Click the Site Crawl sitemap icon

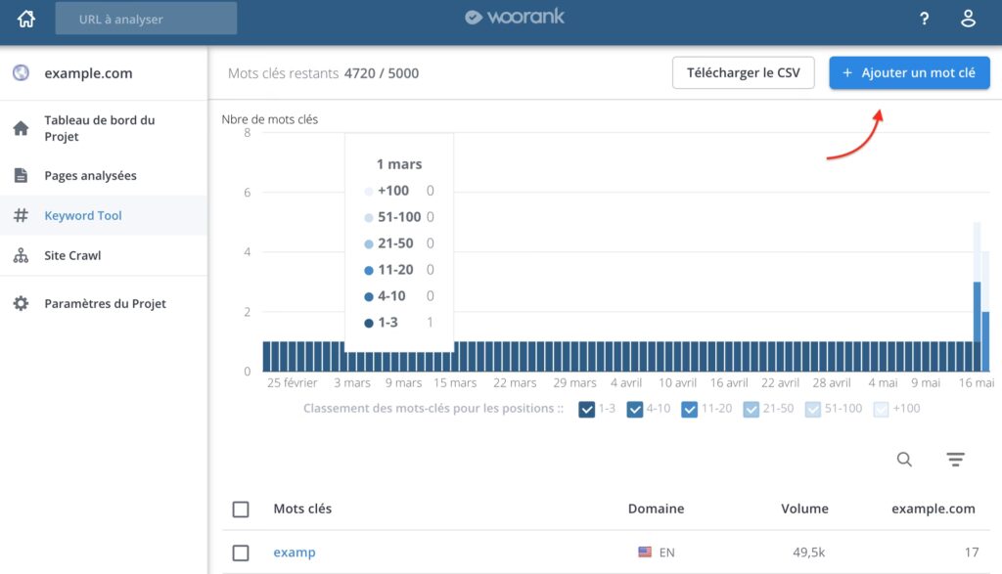(x=21, y=255)
